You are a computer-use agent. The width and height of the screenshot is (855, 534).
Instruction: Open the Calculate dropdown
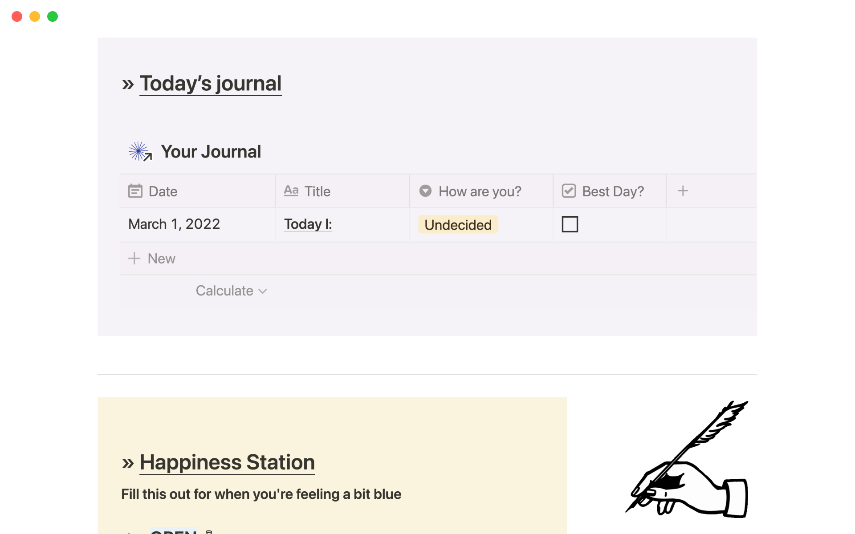tap(231, 291)
